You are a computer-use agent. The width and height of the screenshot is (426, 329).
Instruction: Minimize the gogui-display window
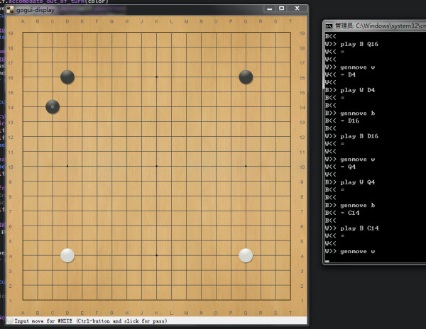click(270, 9)
